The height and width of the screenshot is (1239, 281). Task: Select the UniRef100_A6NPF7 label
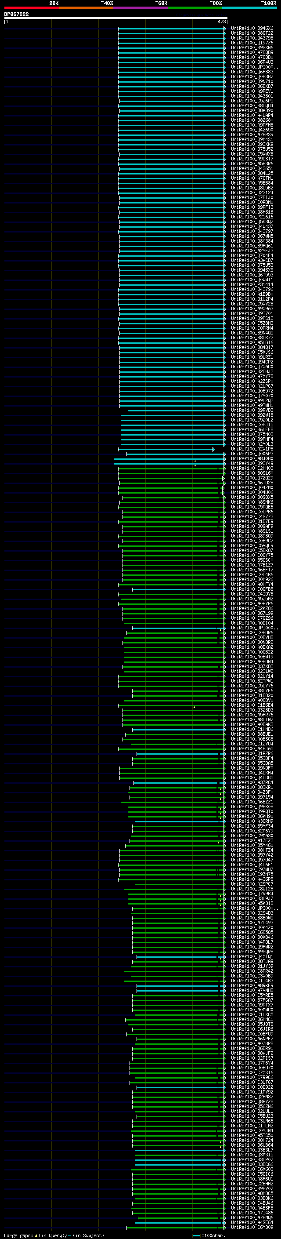(252, 1039)
